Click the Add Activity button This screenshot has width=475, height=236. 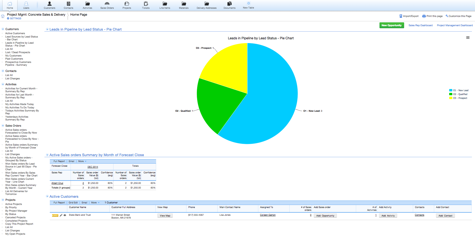point(388,216)
